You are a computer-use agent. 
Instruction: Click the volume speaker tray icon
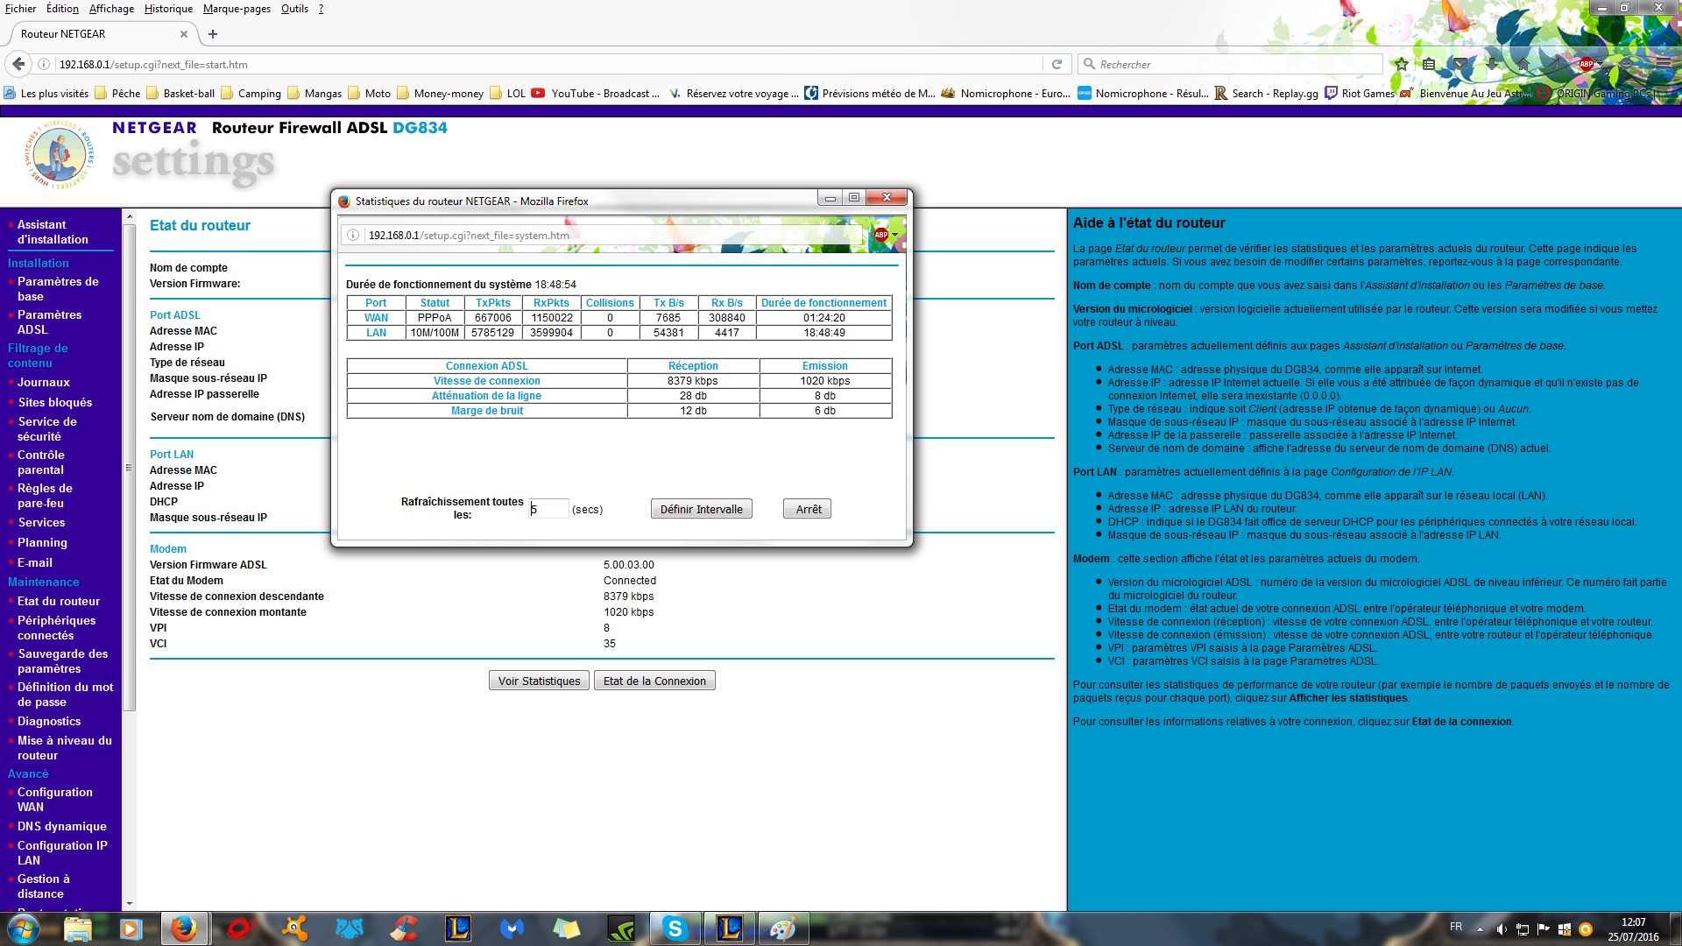coord(1502,929)
